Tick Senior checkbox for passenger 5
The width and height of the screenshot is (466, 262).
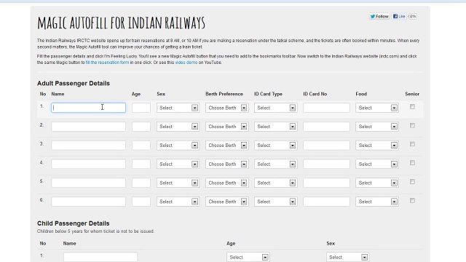(x=412, y=182)
